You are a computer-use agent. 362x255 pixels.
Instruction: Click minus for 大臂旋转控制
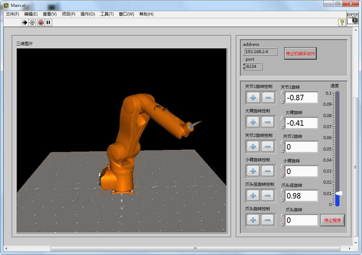click(268, 122)
